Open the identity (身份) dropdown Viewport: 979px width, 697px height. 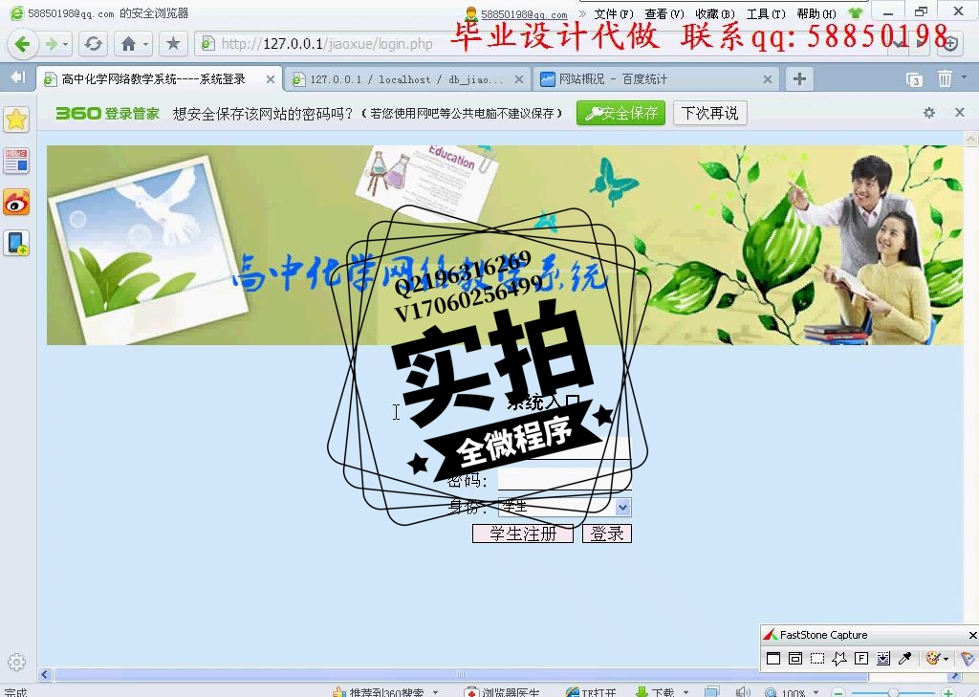[564, 507]
